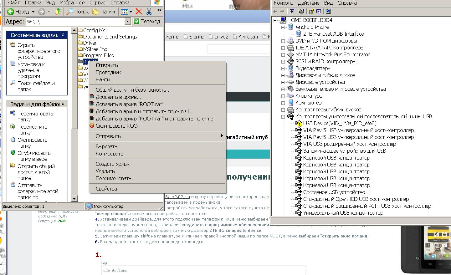Click the scan for hardware changes icon

[328, 11]
